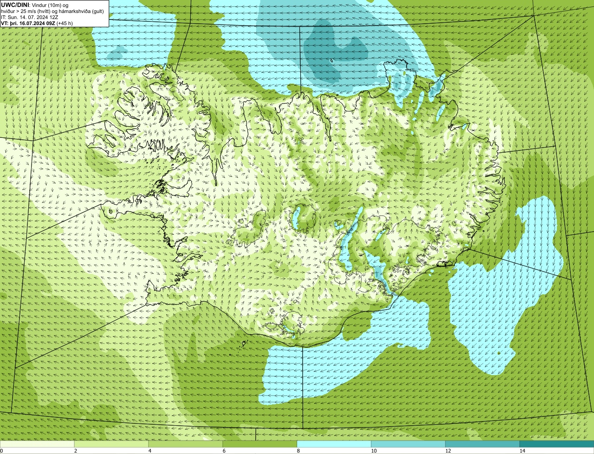Click the legend value label '0'
The height and width of the screenshot is (454, 594).
click(x=1, y=451)
